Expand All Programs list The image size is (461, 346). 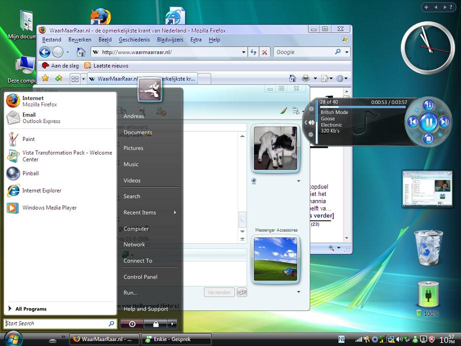click(x=30, y=309)
